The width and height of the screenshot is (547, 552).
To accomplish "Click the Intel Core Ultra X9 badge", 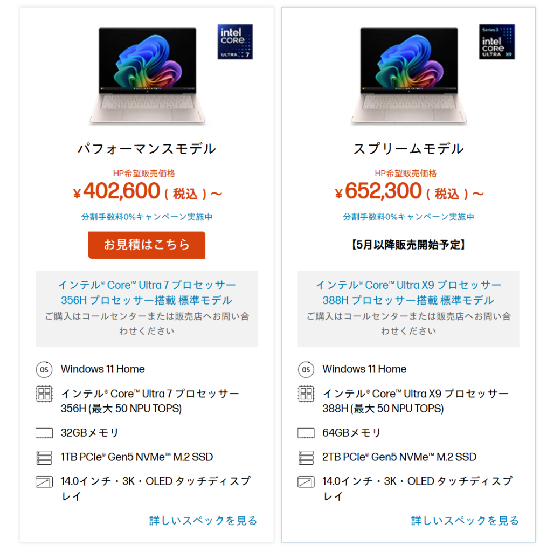I will (496, 42).
